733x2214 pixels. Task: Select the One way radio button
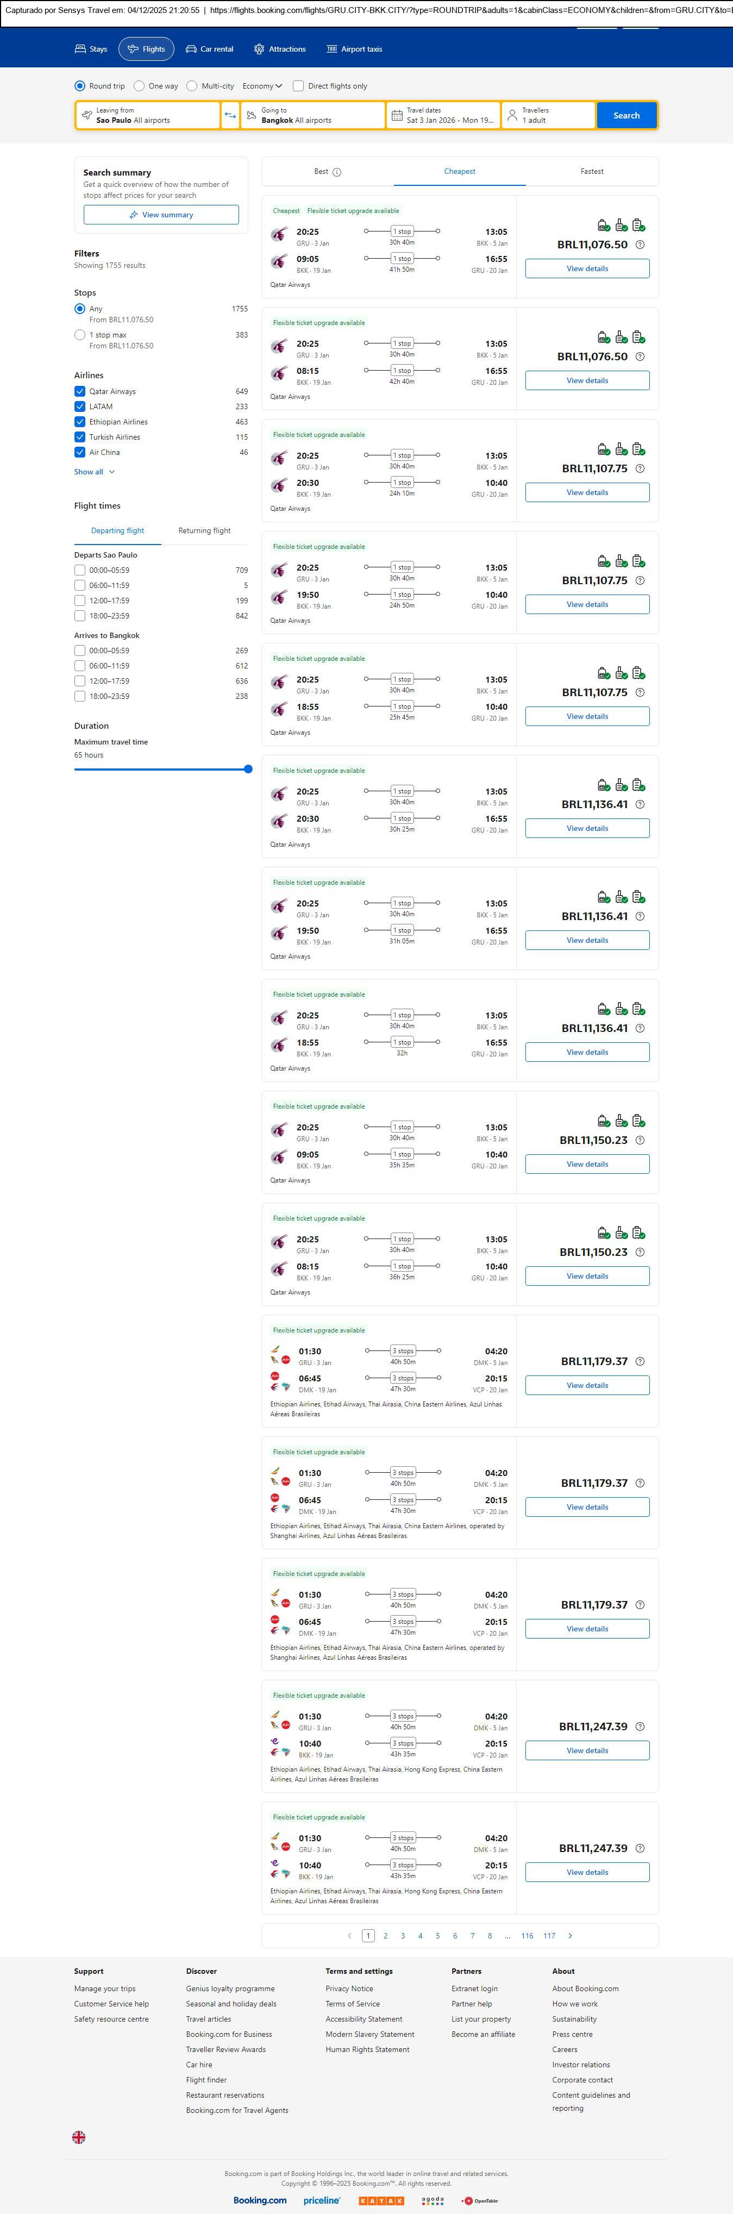(x=139, y=86)
